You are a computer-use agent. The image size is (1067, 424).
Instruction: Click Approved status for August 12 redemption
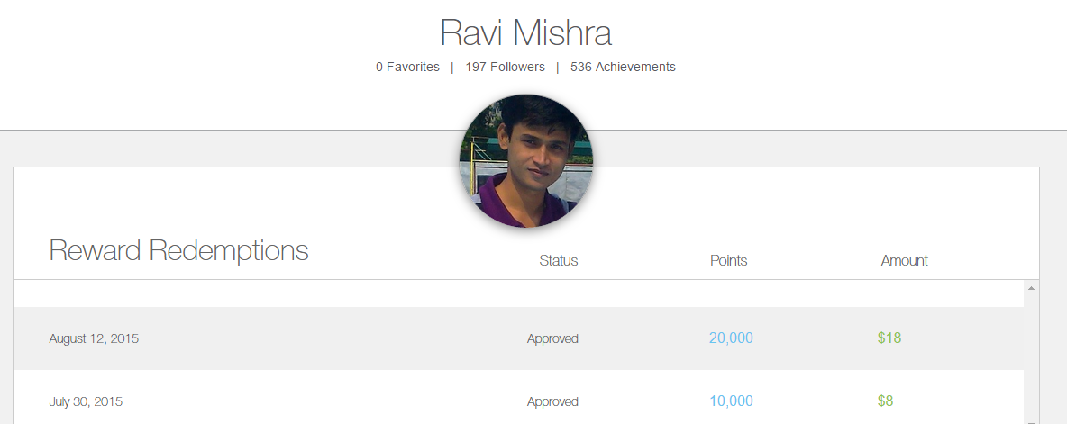coord(552,338)
